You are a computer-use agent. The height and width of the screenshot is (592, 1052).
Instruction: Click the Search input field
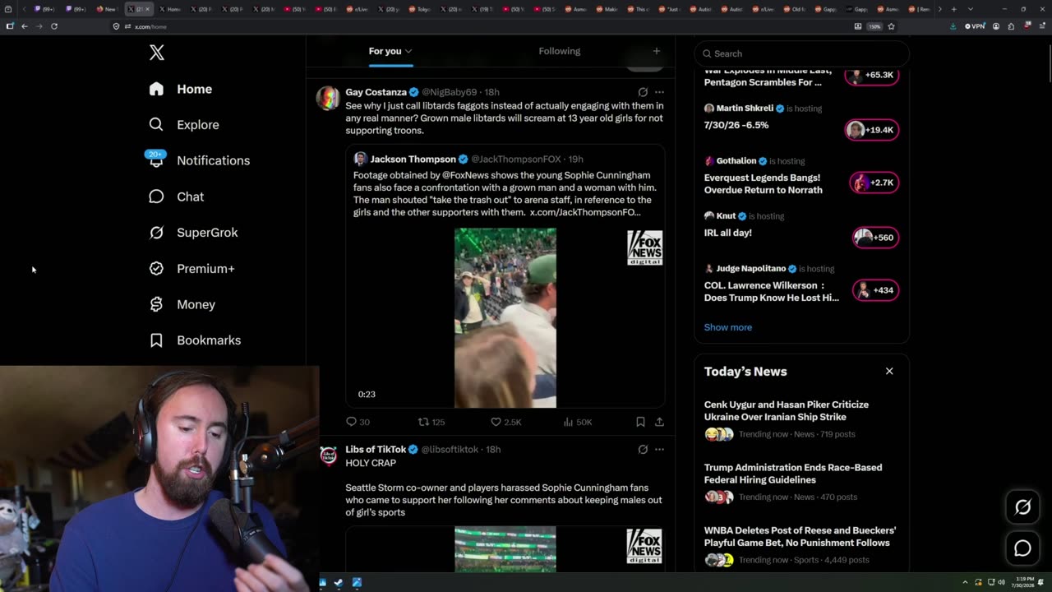802,53
